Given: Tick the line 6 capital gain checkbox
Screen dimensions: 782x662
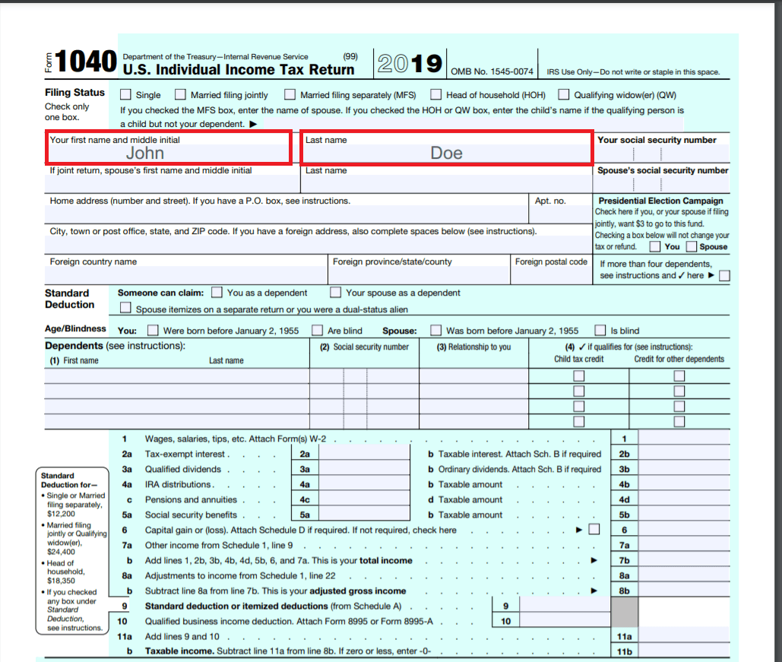Looking at the screenshot, I should point(594,530).
